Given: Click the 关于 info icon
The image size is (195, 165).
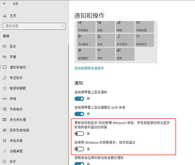Looking at the screenshot, I should (x=5, y=161).
